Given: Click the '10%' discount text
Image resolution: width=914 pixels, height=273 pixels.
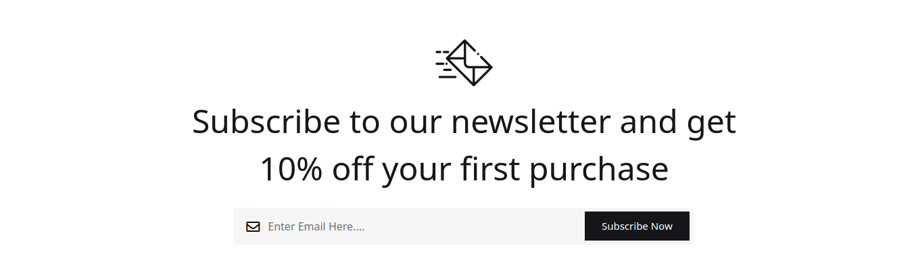Looking at the screenshot, I should coord(291,169).
